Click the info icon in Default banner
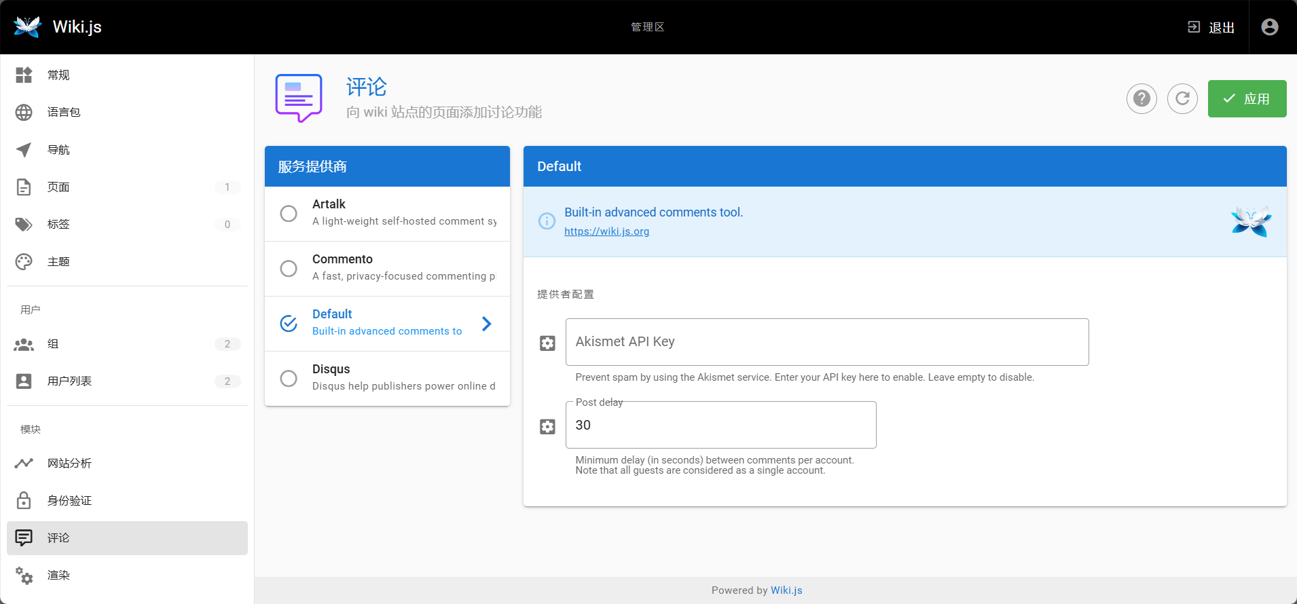Screen dimensions: 1297x604 coord(547,221)
